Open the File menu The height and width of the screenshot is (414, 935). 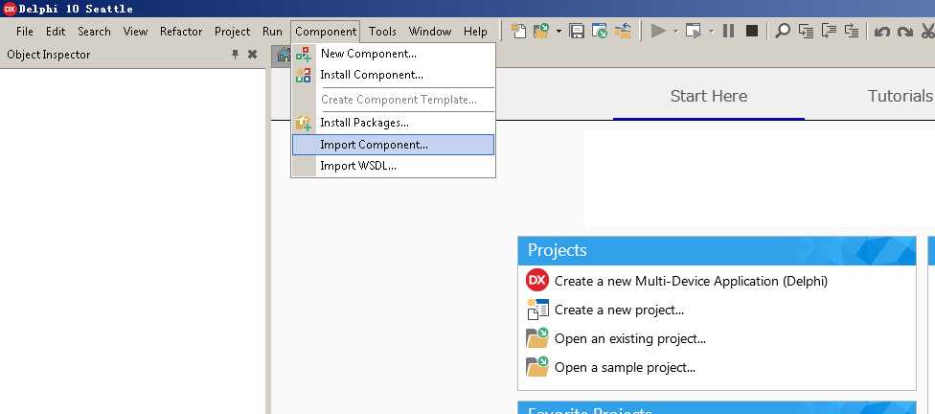point(25,31)
